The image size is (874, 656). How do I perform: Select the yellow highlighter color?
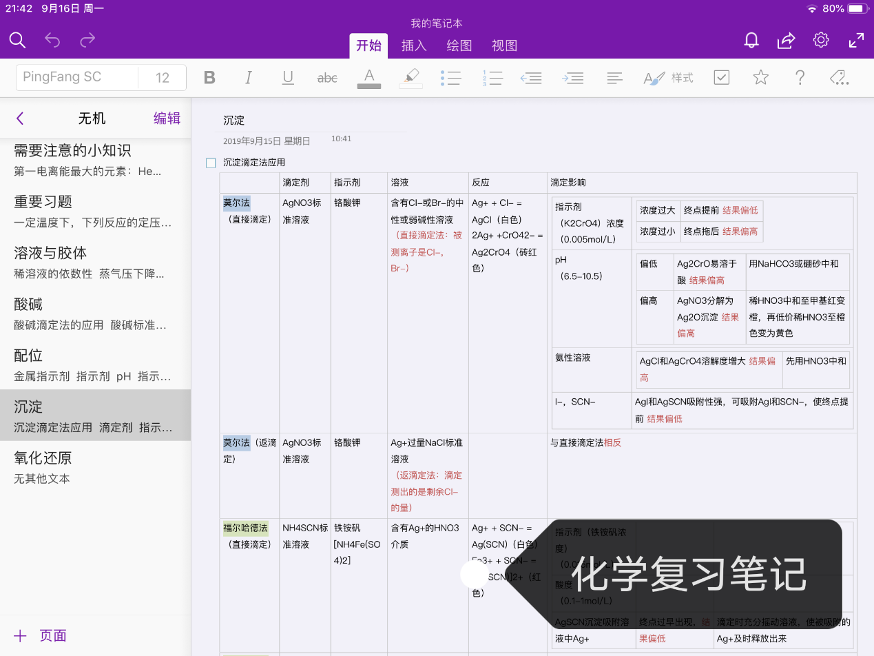point(410,78)
